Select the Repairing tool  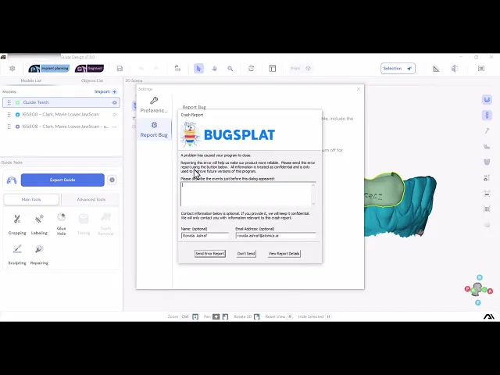point(39,255)
